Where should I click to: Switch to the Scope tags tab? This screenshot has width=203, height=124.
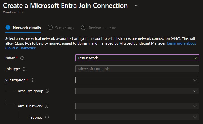tap(64, 28)
